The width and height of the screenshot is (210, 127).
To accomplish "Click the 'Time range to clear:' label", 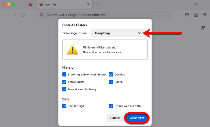I will click(x=75, y=33).
